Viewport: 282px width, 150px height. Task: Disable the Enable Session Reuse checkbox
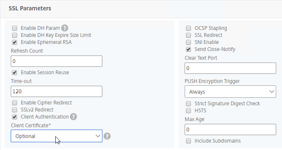15,73
